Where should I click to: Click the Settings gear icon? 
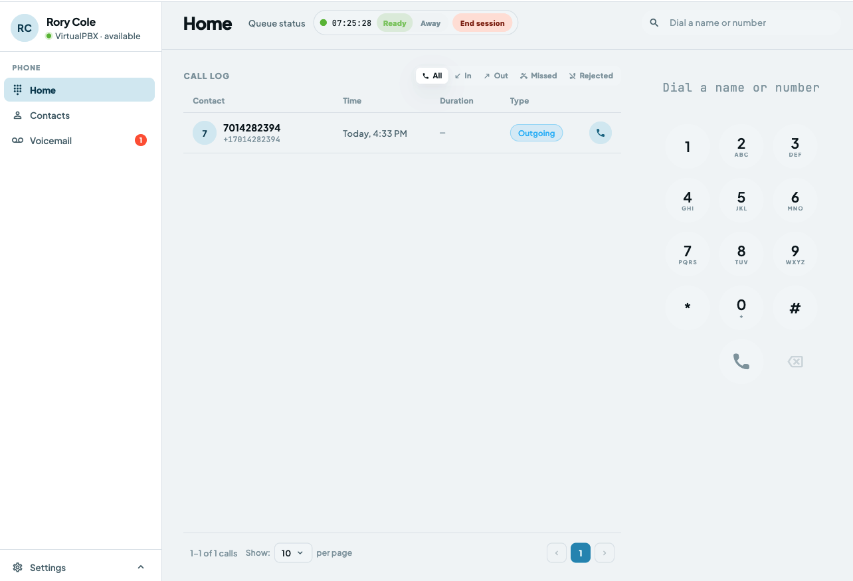pyautogui.click(x=18, y=567)
